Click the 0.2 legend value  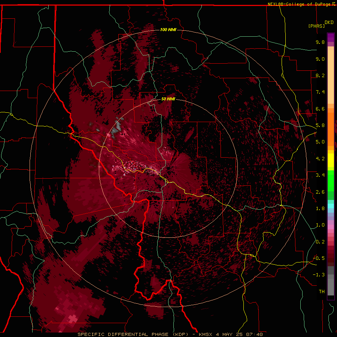tap(320, 242)
